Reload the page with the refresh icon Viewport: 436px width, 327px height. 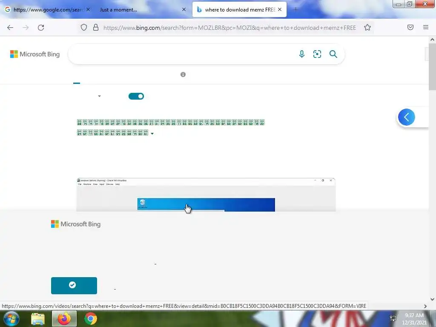pos(41,28)
